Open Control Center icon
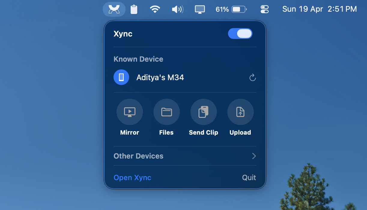 click(x=265, y=9)
